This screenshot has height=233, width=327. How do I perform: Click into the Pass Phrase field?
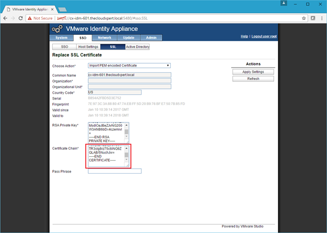[114, 171]
